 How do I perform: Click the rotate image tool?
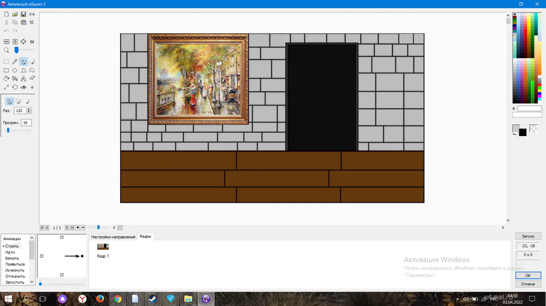15,88
